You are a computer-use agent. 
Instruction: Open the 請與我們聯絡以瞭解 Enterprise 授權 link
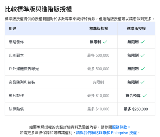(x=106, y=133)
